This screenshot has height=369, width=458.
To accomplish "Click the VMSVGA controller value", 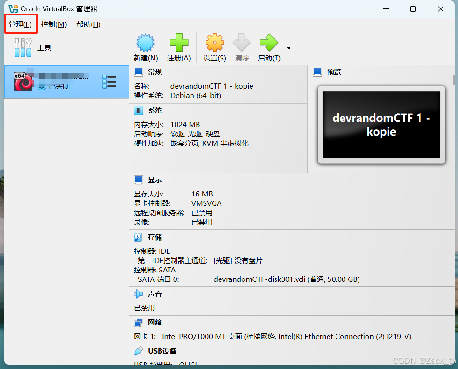I will tap(206, 203).
